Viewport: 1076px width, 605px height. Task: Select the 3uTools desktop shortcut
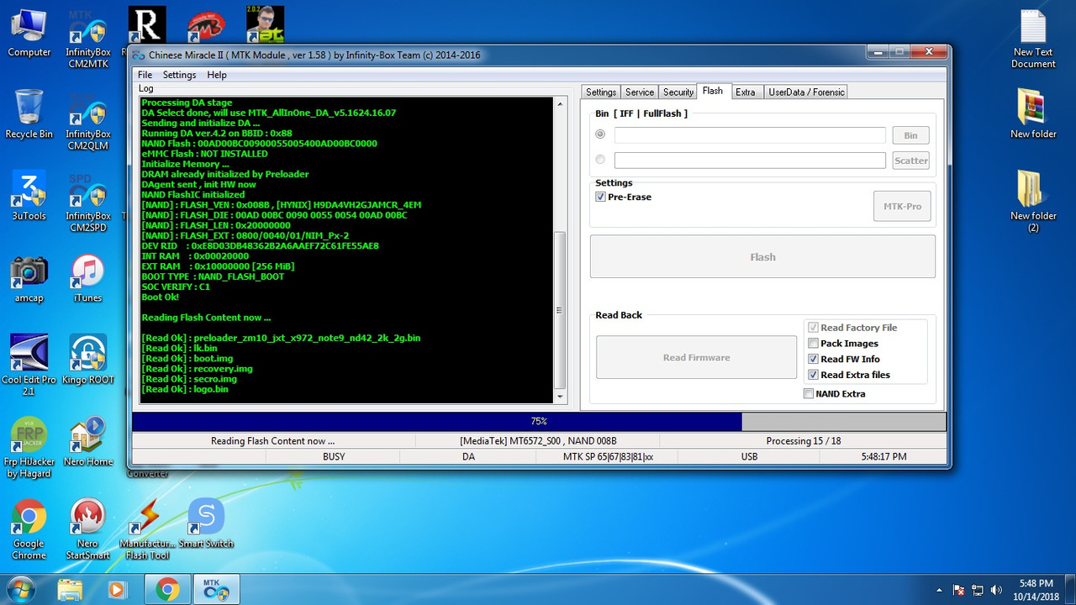(x=29, y=197)
